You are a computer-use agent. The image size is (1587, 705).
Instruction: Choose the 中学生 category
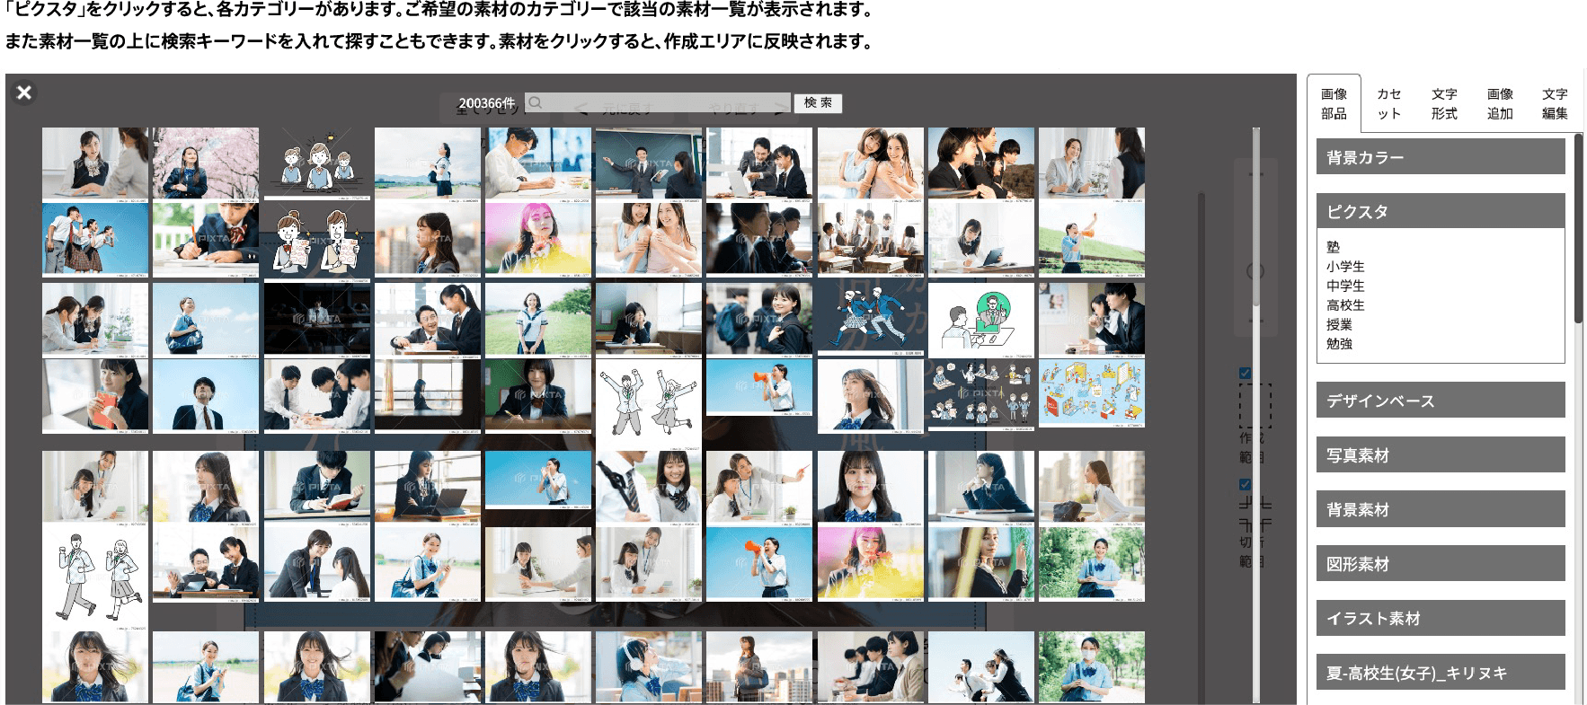point(1345,286)
